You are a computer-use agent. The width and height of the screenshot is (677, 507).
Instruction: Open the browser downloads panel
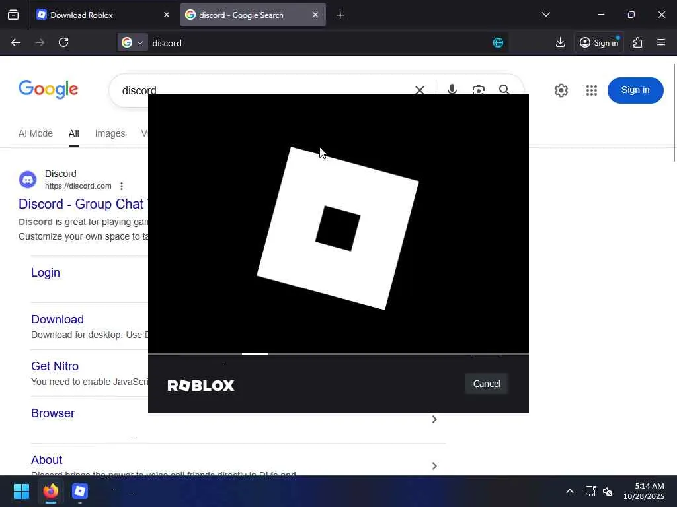tap(560, 42)
